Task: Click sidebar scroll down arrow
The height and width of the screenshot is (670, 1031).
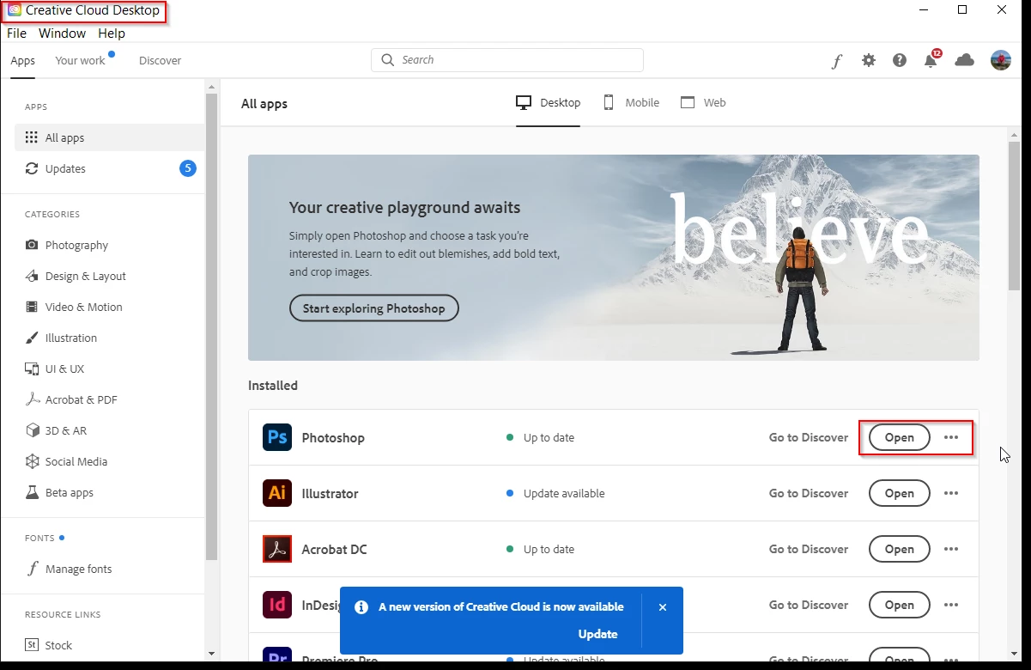Action: tap(212, 653)
